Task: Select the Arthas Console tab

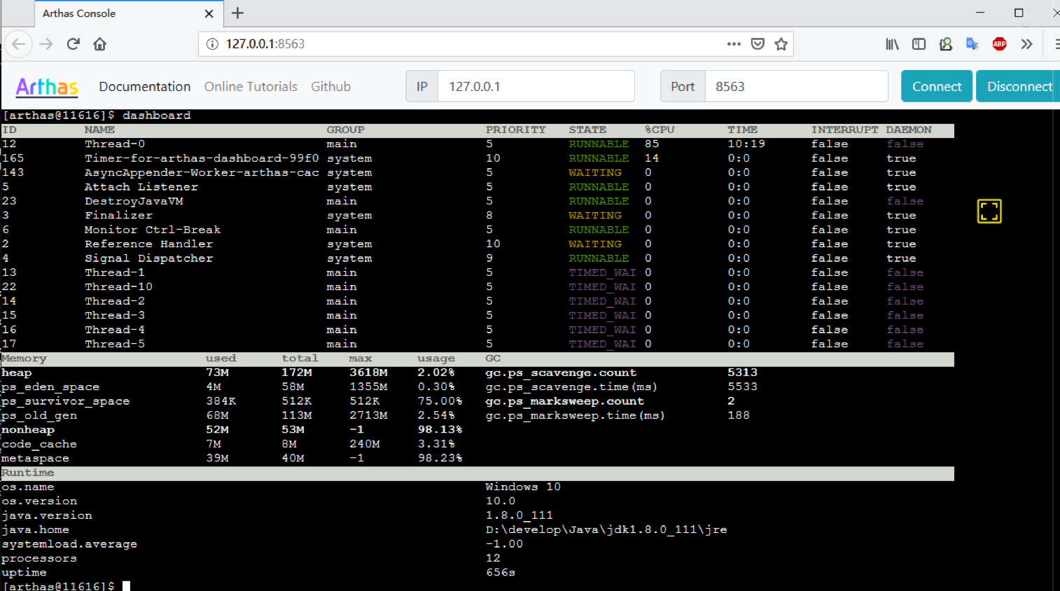Action: click(112, 13)
